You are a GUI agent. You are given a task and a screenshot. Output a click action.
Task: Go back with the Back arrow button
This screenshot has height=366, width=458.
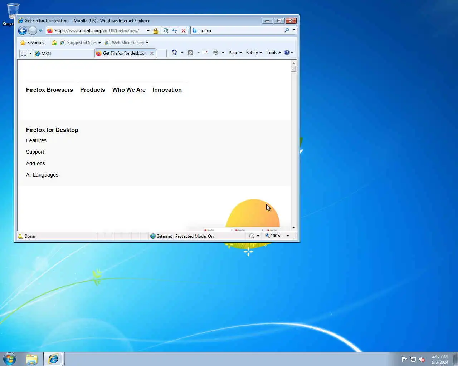tap(23, 31)
